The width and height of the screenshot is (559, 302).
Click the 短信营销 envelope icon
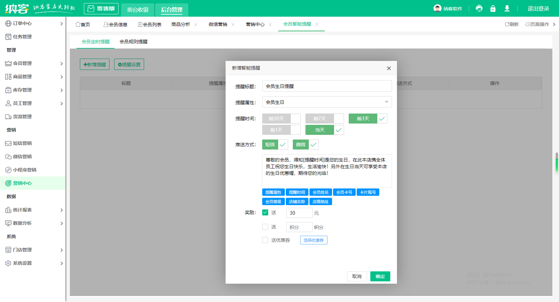pyautogui.click(x=8, y=143)
